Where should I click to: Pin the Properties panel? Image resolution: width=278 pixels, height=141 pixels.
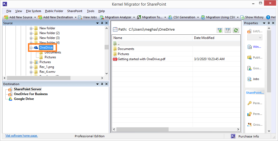[x=269, y=23]
